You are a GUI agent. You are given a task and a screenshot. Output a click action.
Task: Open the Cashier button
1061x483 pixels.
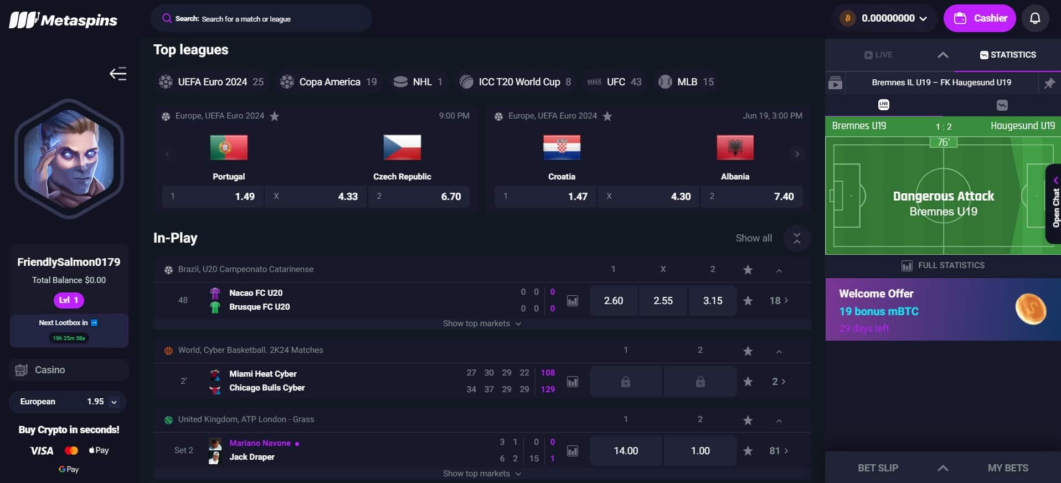pyautogui.click(x=980, y=18)
